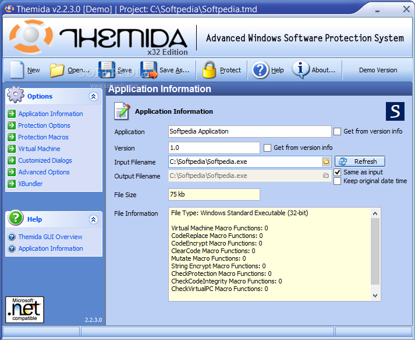415x340 pixels.
Task: Click About... toolbar label
Action: (324, 70)
